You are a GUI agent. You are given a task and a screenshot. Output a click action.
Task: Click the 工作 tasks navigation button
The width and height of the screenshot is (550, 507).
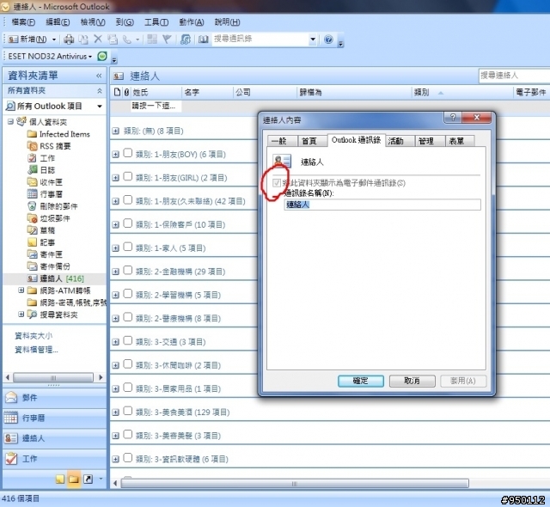pyautogui.click(x=54, y=459)
